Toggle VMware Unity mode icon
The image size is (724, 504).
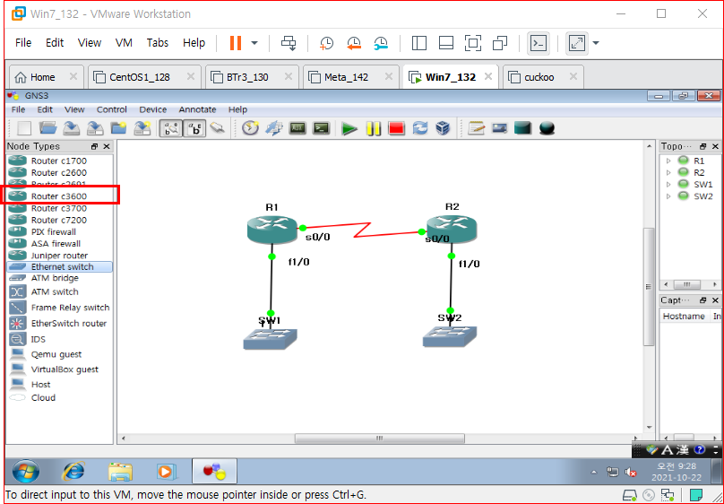pos(500,43)
